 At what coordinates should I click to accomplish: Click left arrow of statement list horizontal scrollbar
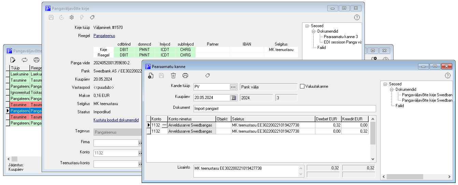[x=9, y=159]
